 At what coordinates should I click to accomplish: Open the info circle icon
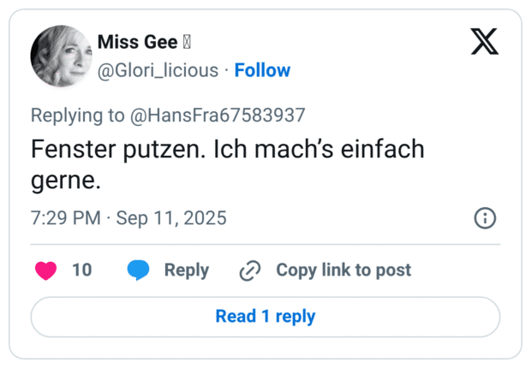tap(485, 218)
